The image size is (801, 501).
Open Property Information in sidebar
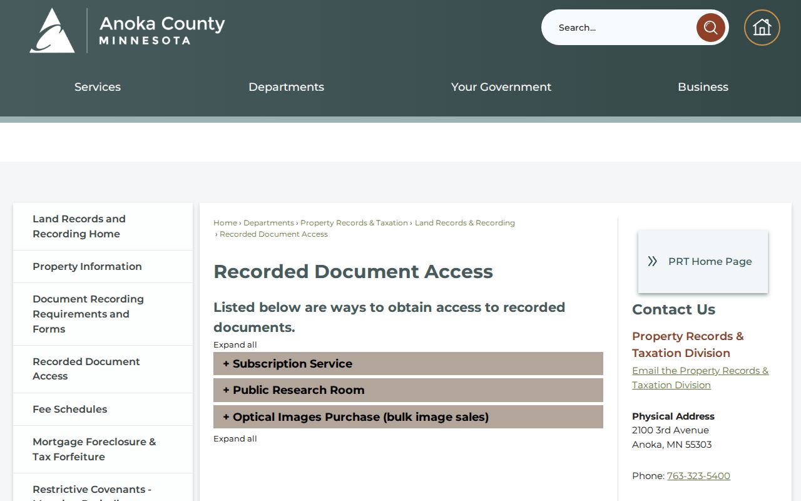(x=103, y=266)
